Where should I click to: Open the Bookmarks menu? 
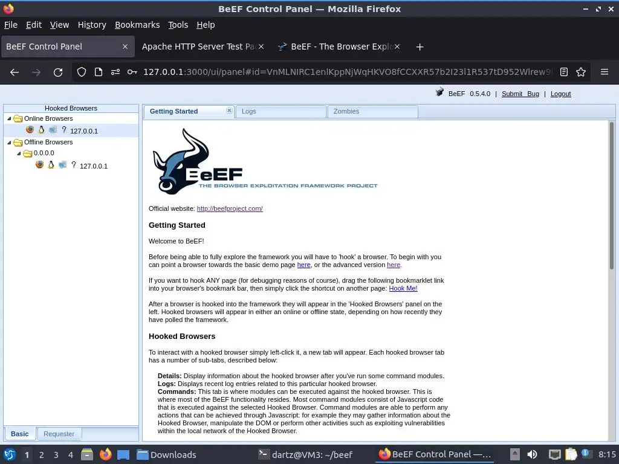pyautogui.click(x=137, y=25)
